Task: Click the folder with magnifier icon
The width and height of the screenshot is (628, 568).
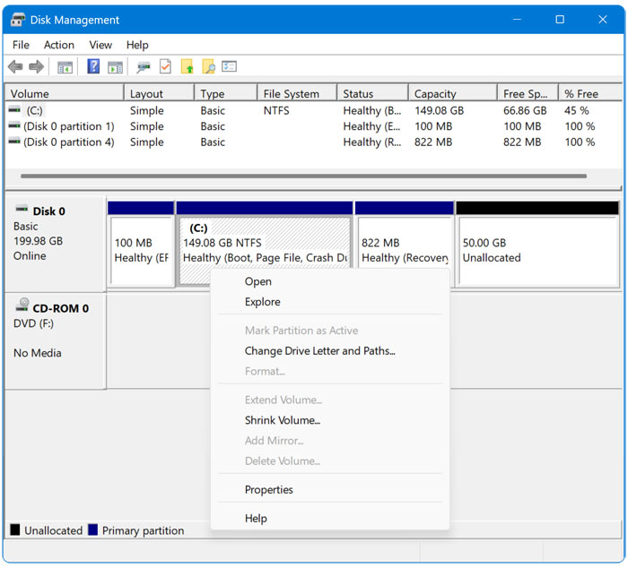Action: point(208,66)
